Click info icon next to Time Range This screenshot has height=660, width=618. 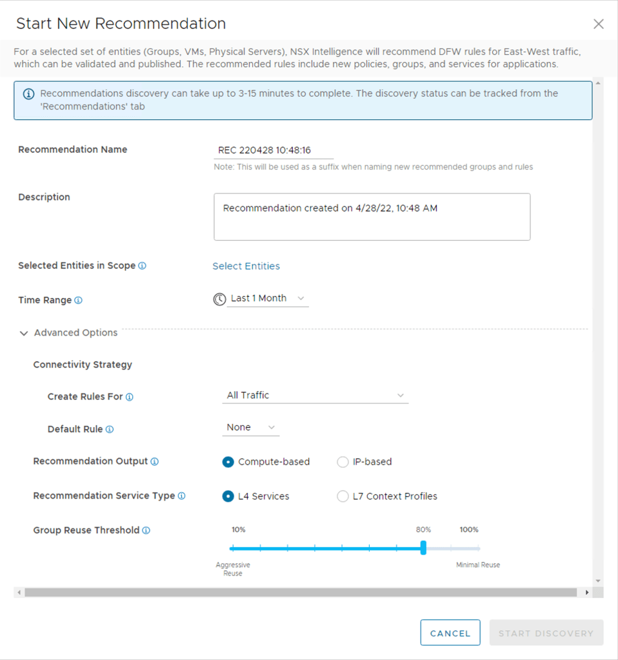tap(78, 301)
